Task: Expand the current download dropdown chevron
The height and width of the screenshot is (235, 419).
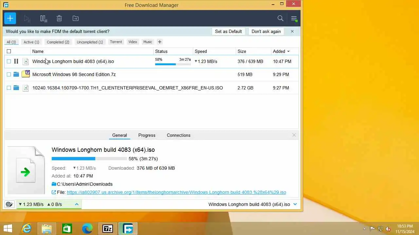Action: point(295,204)
